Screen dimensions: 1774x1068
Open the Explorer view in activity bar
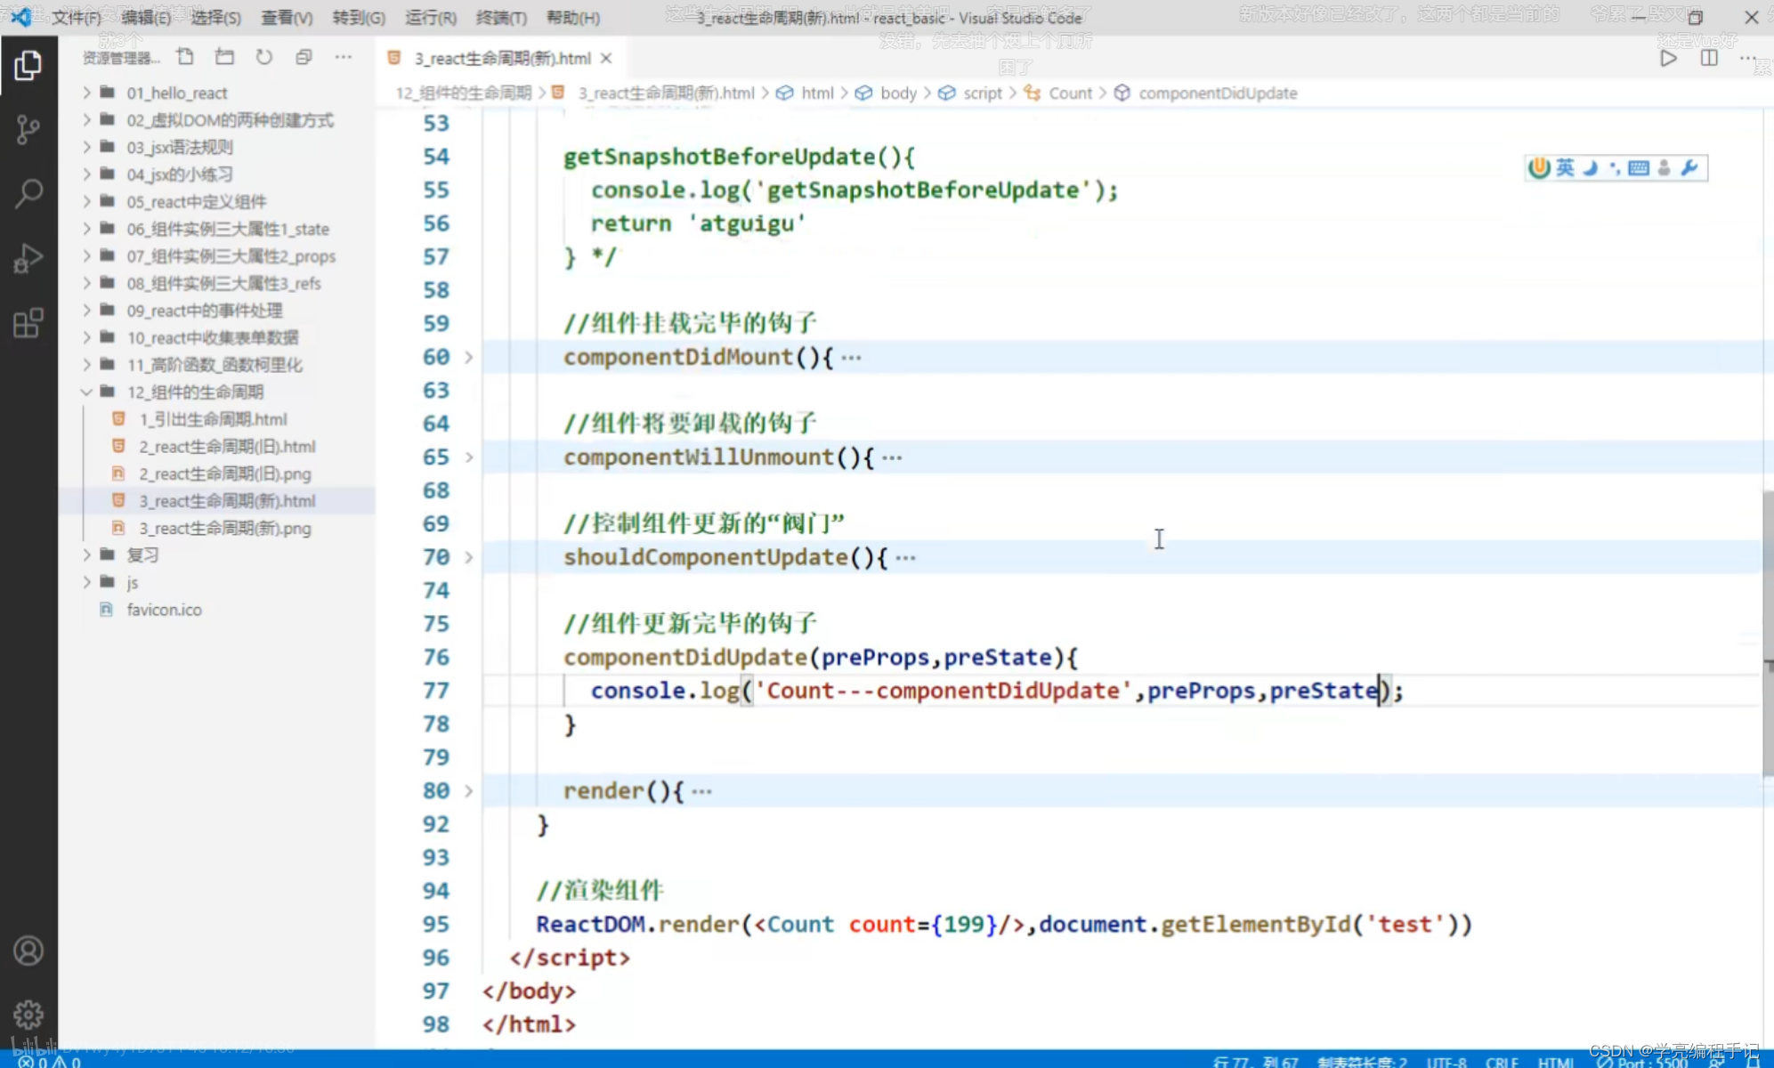click(28, 65)
